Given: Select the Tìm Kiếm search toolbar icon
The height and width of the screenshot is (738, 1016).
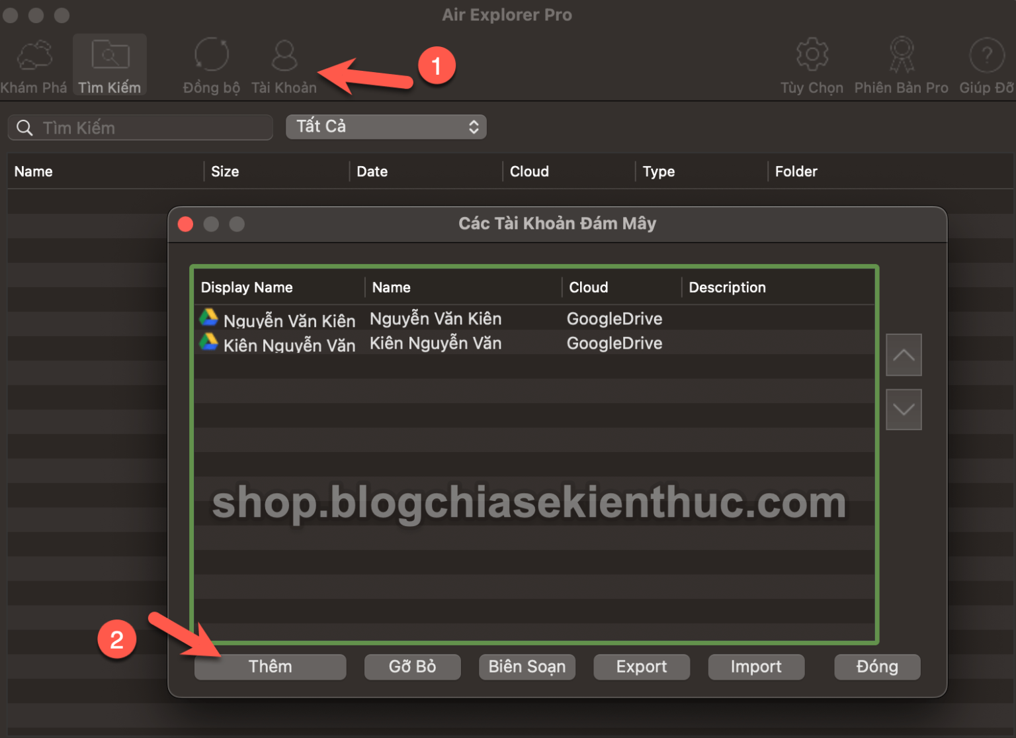Looking at the screenshot, I should coord(110,56).
